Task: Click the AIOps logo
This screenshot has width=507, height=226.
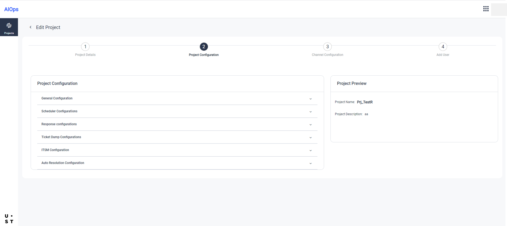Action: [11, 9]
